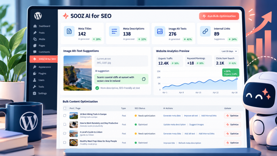The height and width of the screenshot is (156, 277).
Task: Click the Dashboard home icon
Action: (35, 26)
